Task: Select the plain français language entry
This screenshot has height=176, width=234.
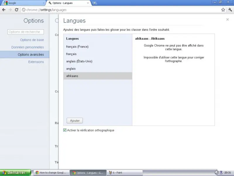Action: tap(98, 54)
